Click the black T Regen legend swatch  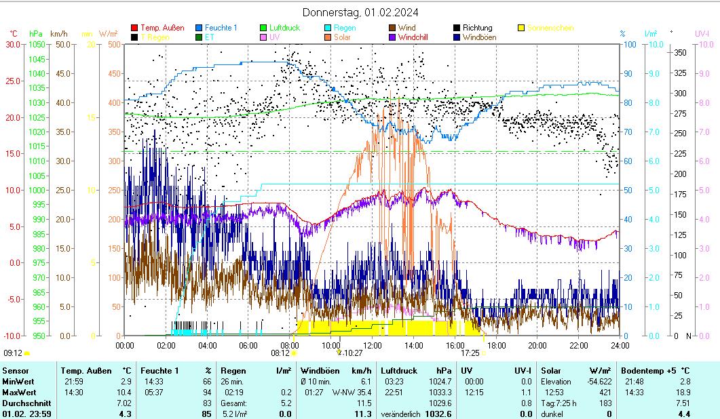[x=134, y=38]
